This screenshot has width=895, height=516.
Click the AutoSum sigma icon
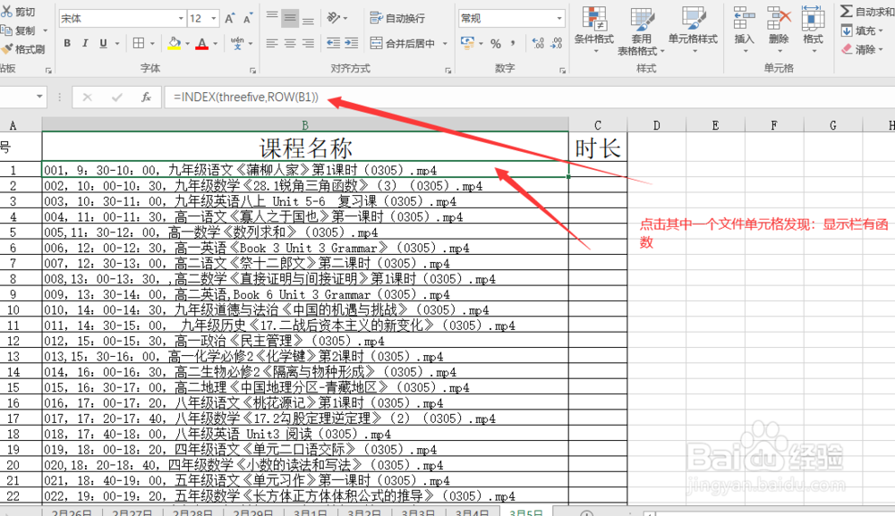pos(847,11)
